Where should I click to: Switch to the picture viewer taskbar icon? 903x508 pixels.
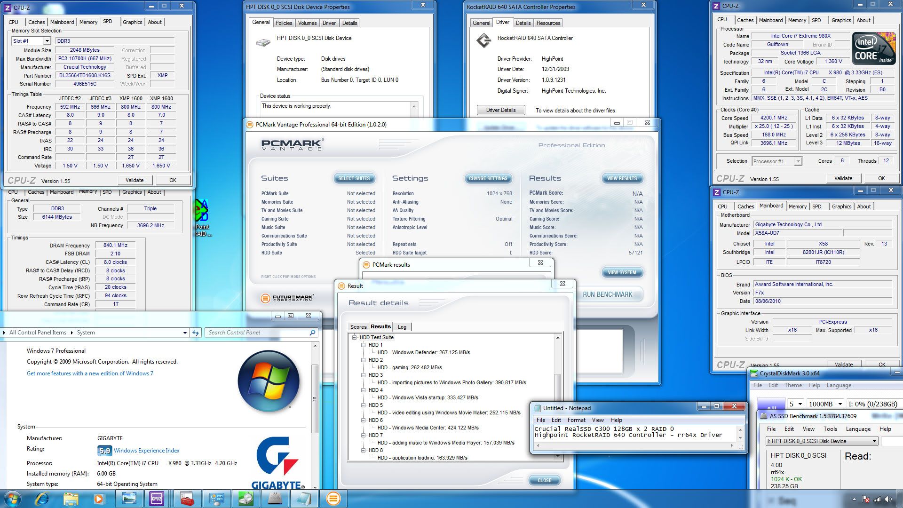coord(129,499)
